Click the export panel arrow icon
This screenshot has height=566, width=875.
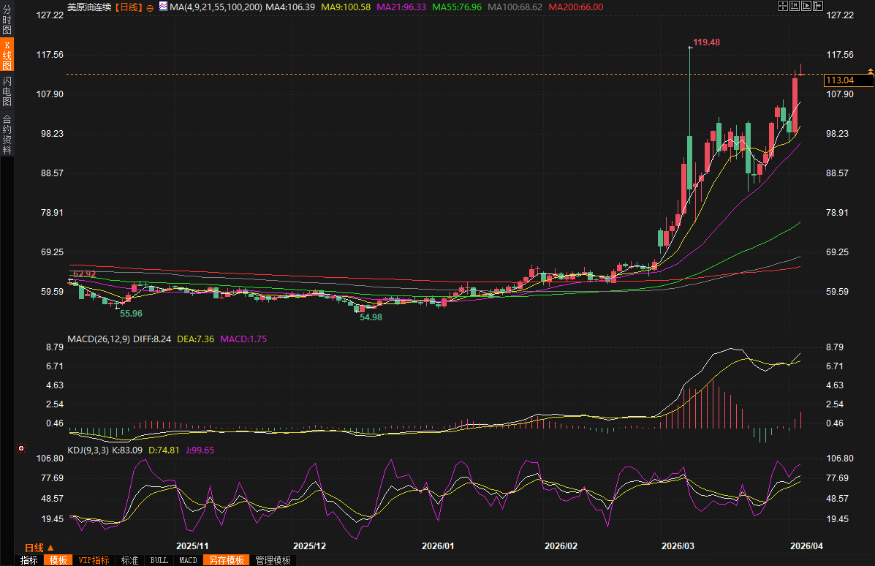(x=818, y=6)
